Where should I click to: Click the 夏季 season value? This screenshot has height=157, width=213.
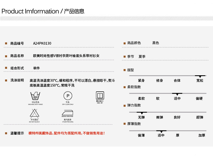click(142, 56)
